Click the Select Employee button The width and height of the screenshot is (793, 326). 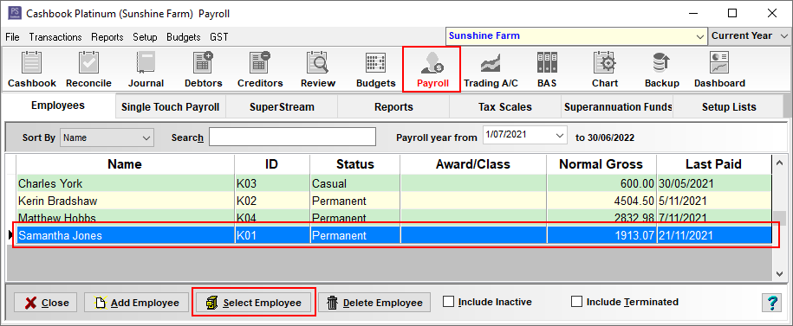pos(253,303)
